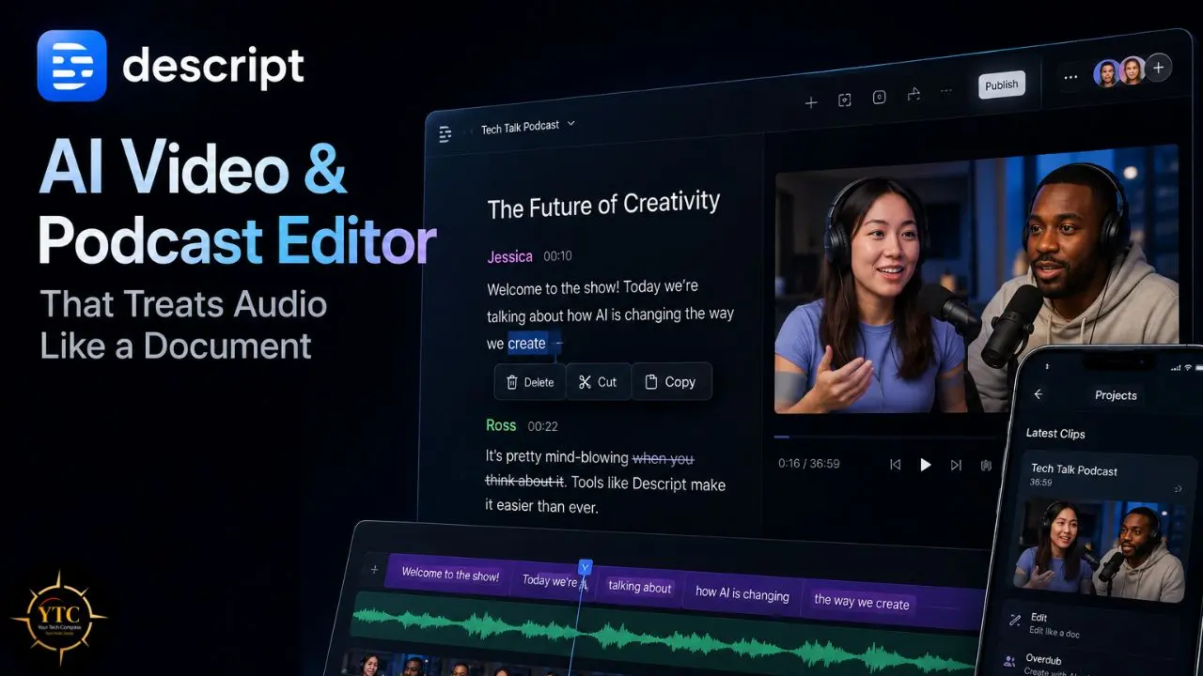
Task: Select the speaker label Ross
Action: coord(501,425)
